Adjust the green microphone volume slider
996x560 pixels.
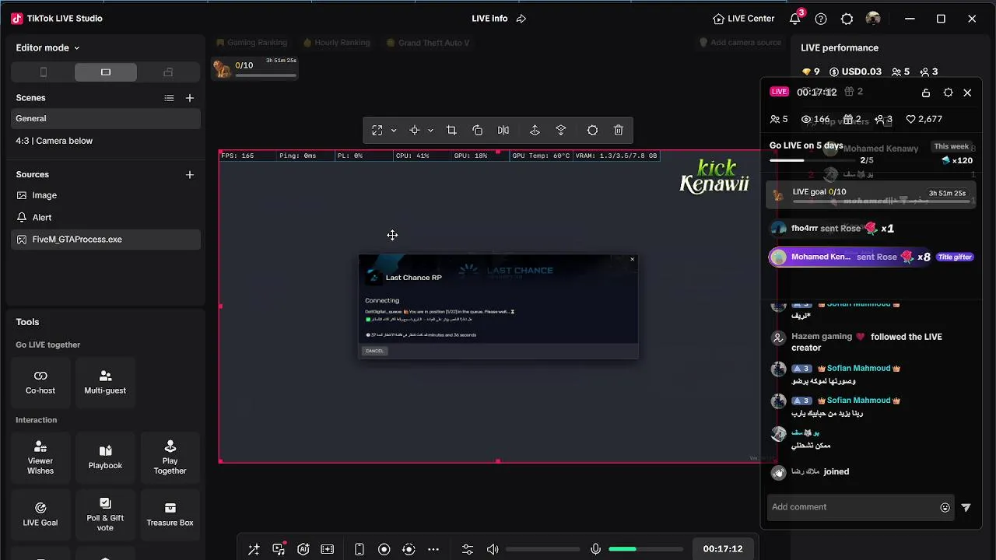pyautogui.click(x=646, y=549)
